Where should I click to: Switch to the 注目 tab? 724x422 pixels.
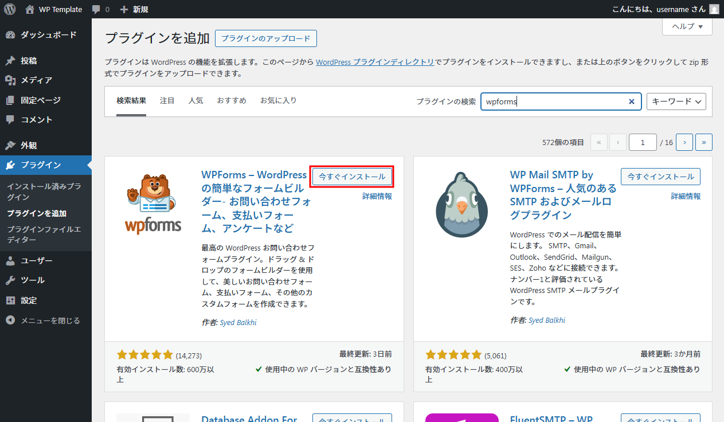[x=167, y=101]
